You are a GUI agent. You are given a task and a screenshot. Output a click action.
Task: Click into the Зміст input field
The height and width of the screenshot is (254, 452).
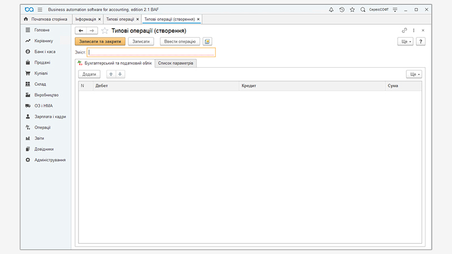tap(151, 52)
